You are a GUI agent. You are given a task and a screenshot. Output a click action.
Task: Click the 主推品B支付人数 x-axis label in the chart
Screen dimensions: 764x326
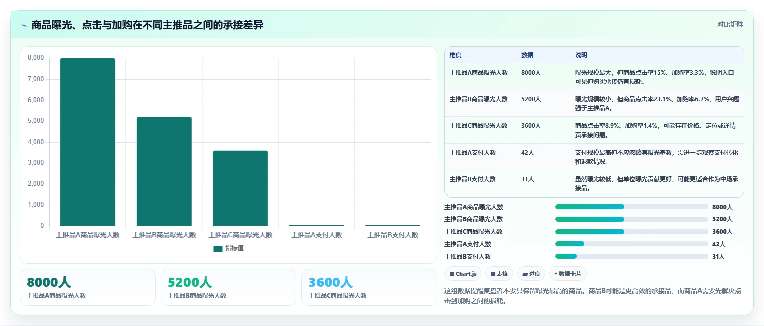click(393, 235)
